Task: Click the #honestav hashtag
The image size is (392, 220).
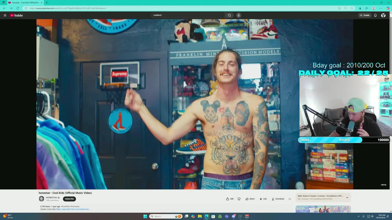Action: [75, 207]
